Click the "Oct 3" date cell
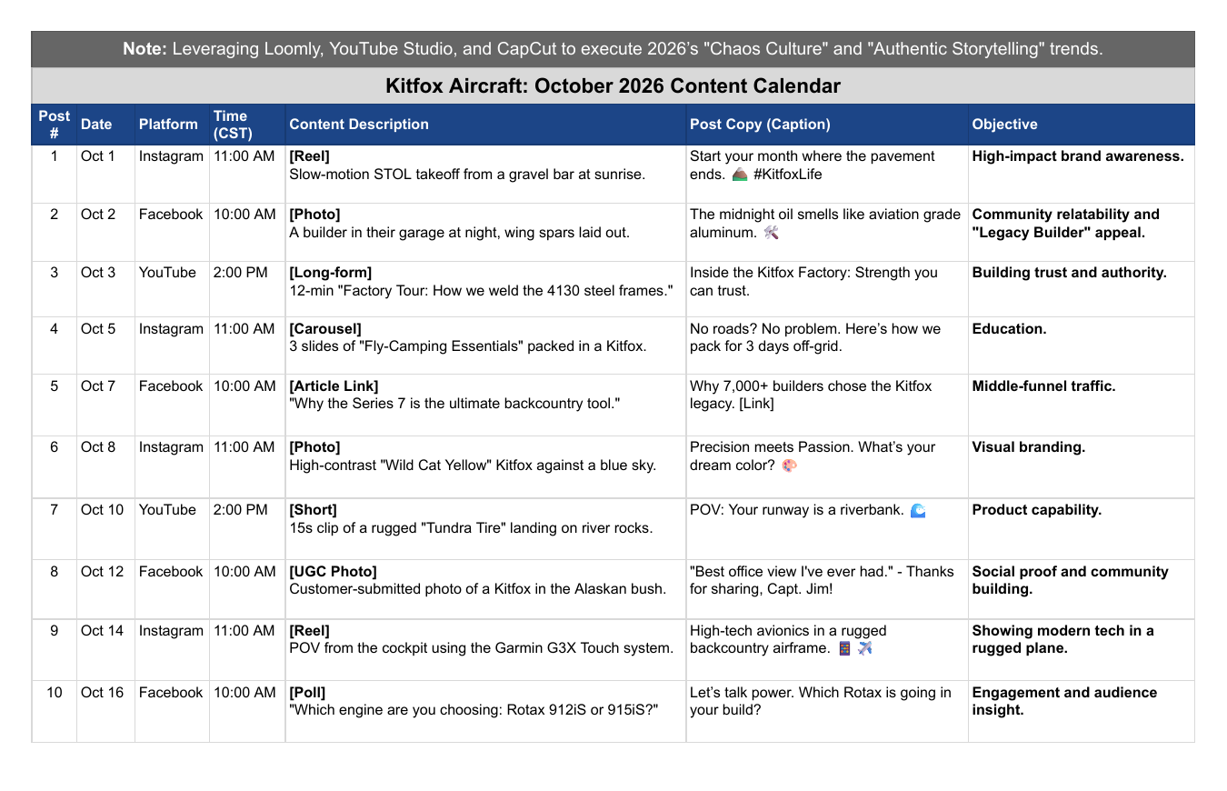The width and height of the screenshot is (1227, 791). (105, 289)
